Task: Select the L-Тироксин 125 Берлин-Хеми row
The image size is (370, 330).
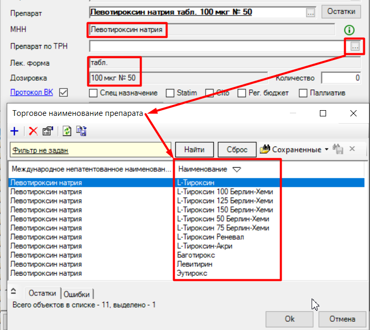Action: 187,201
